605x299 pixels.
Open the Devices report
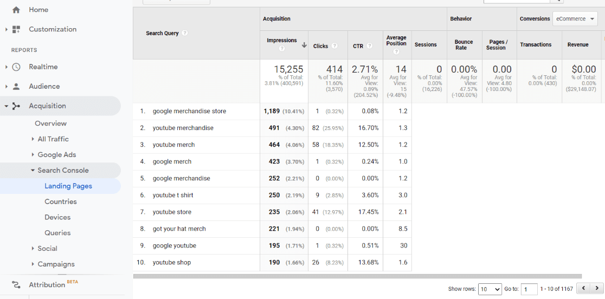click(x=57, y=217)
